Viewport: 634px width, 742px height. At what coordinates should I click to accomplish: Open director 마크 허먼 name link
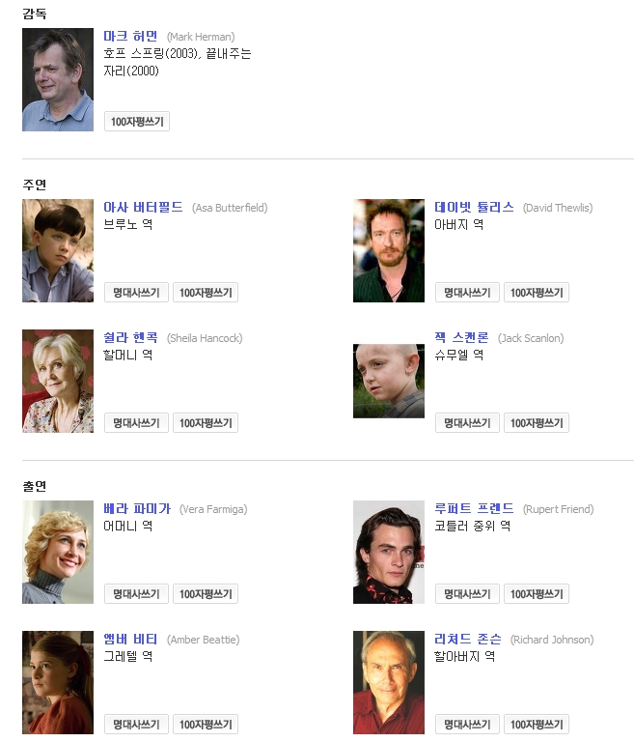(x=130, y=37)
